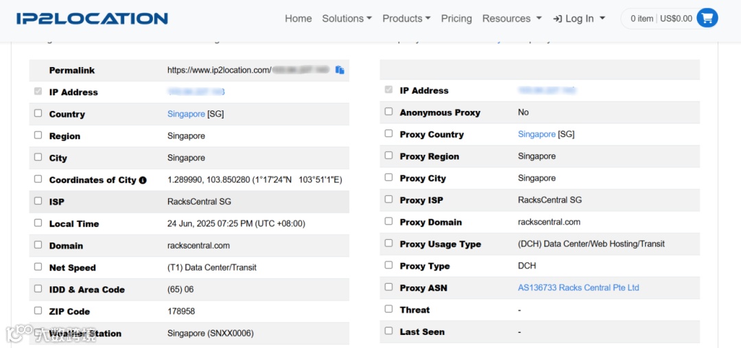This screenshot has height=348, width=741.
Task: Toggle the Net Speed checkbox
Action: pos(38,267)
